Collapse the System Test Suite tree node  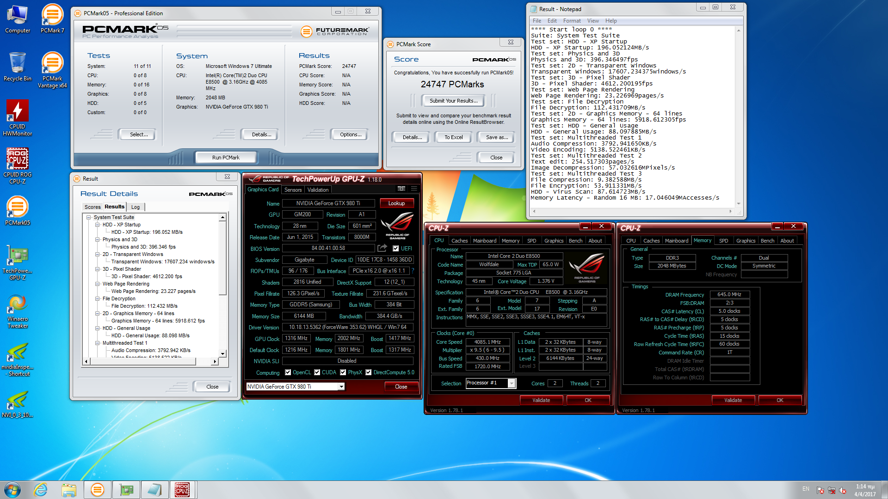(89, 217)
